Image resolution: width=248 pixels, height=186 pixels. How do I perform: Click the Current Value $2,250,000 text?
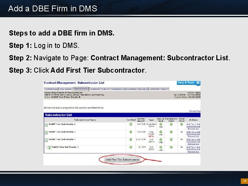(x=187, y=97)
